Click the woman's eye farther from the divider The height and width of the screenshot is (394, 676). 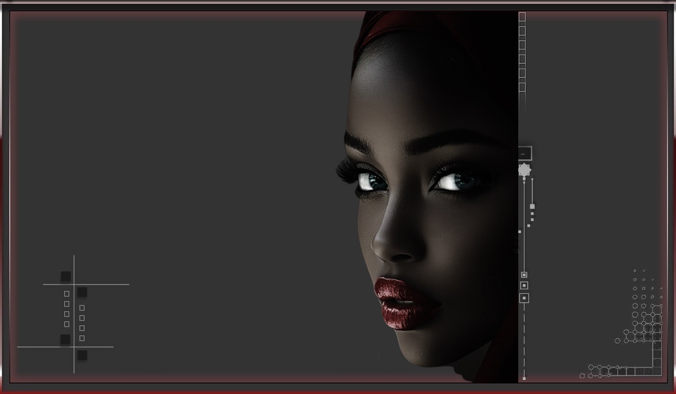coord(371,180)
